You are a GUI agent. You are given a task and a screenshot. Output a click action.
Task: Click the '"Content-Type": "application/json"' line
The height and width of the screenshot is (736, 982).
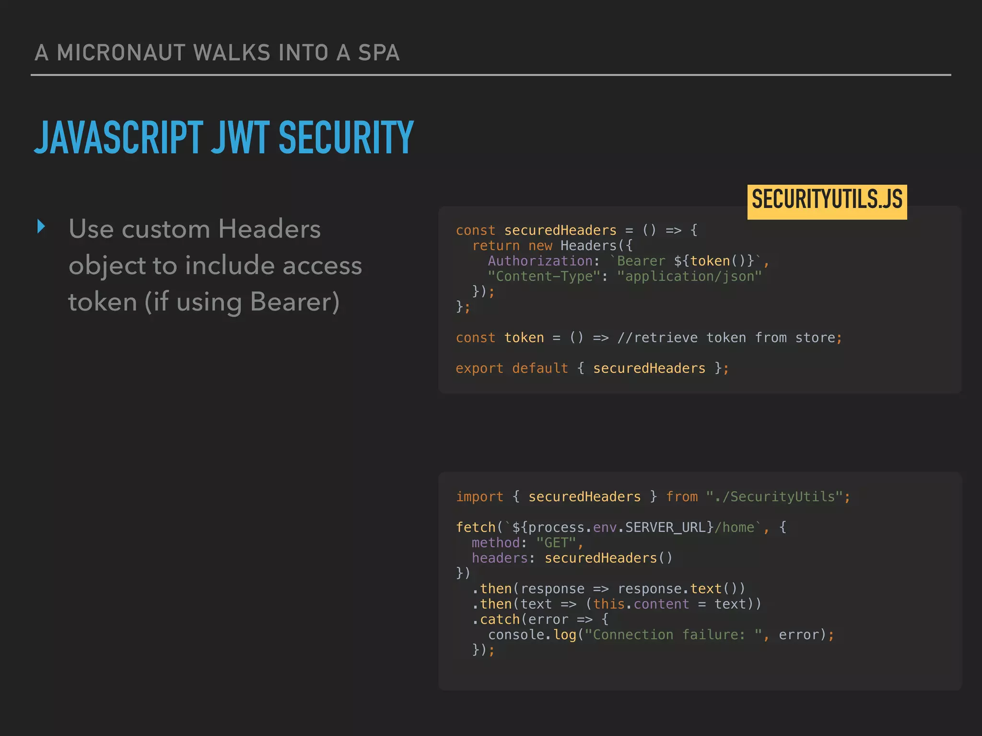coord(625,276)
